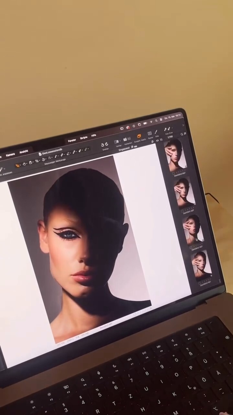
Task: Rotate image right with Drehen clockwise arrow
Action: tap(107, 144)
